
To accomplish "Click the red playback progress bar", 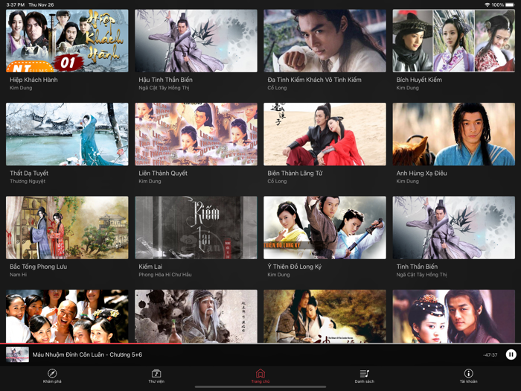I will [x=90, y=343].
